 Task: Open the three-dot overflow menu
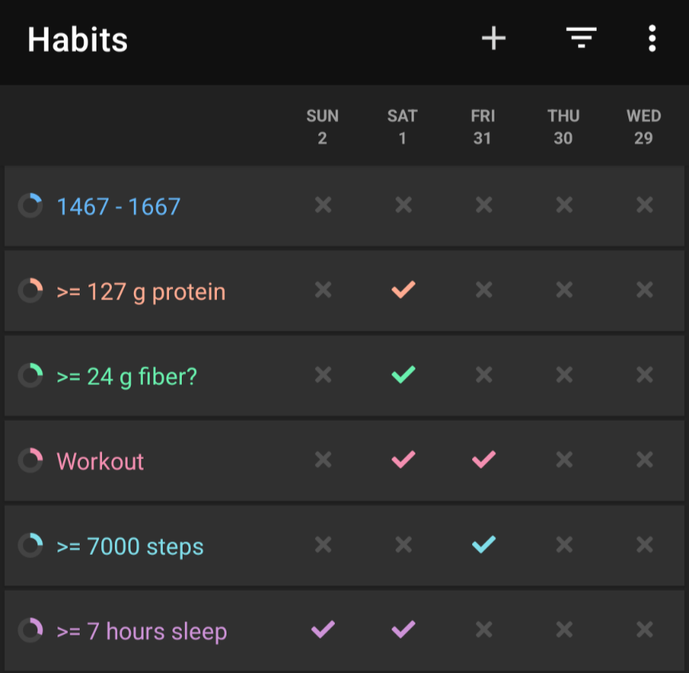pyautogui.click(x=652, y=38)
